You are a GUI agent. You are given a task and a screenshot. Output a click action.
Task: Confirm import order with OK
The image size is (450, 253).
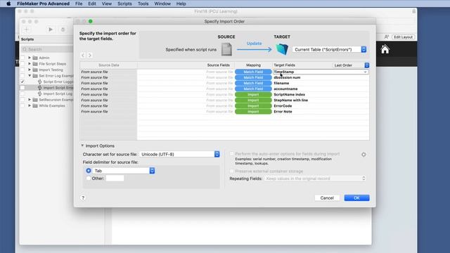356,198
